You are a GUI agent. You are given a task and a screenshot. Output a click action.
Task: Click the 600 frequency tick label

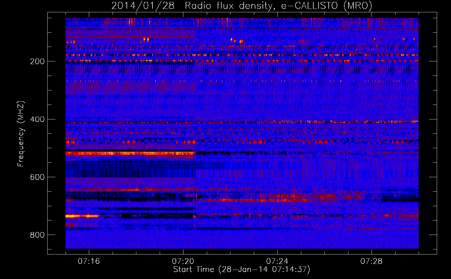[x=37, y=177]
